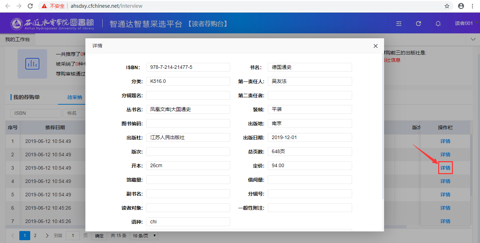This screenshot has width=480, height=243.
Task: Reload the page using browser refresh icon
Action: 30,6
